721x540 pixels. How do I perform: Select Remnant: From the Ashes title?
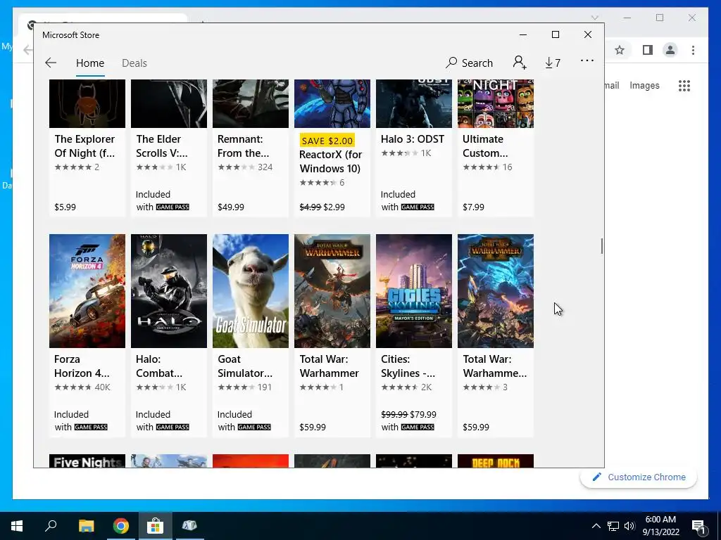pos(243,146)
